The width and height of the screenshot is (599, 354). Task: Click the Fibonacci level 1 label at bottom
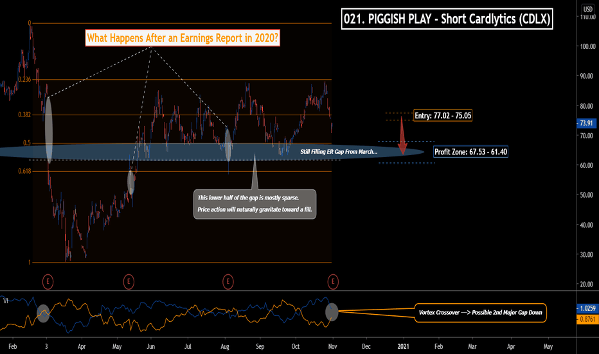[30, 263]
